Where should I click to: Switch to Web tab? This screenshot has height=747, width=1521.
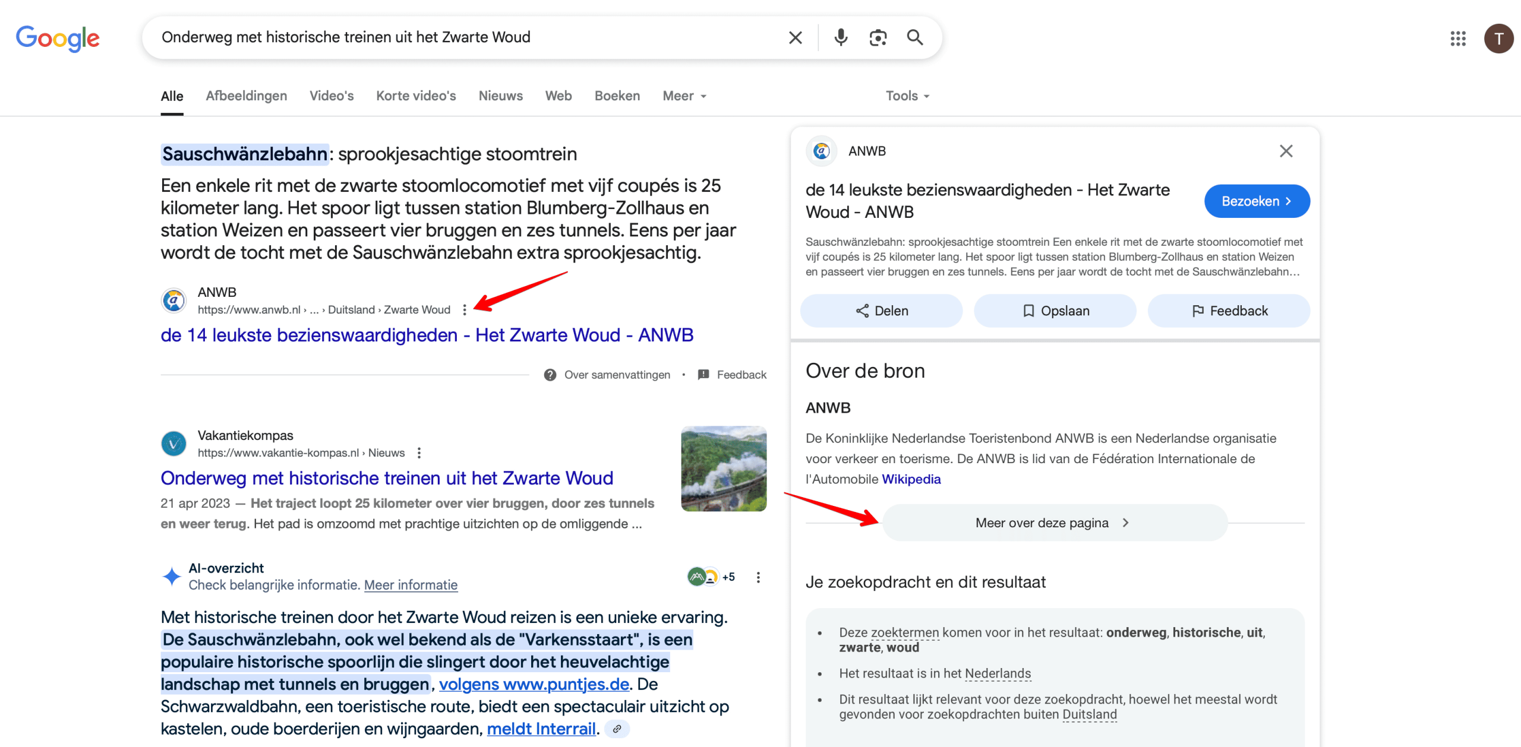(x=558, y=96)
